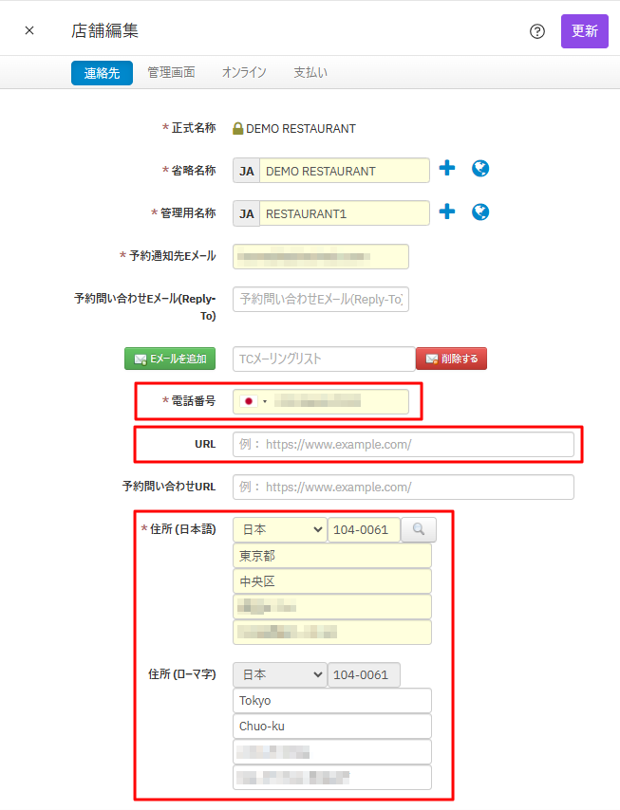
Task: Select the 連絡先 tab
Action: (102, 73)
